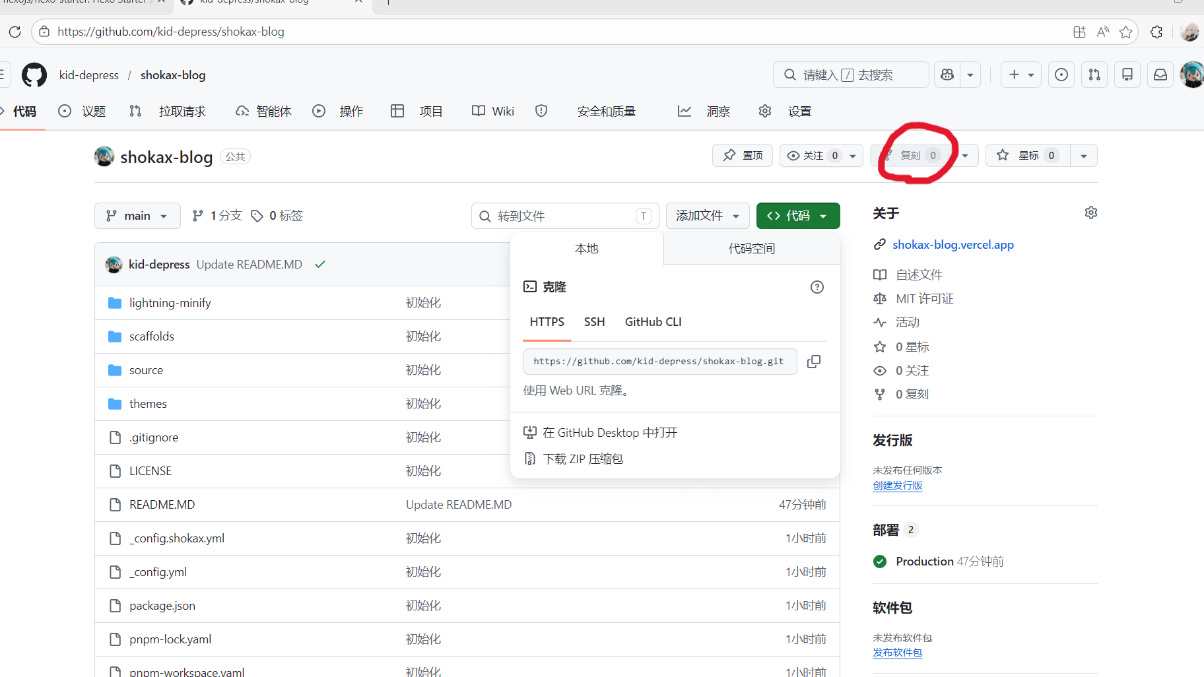Open the scaffolds folder
1204x677 pixels.
click(x=152, y=337)
